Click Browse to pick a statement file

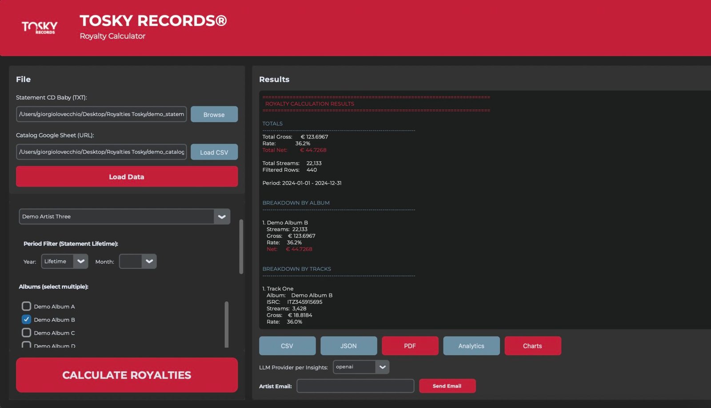pos(214,114)
